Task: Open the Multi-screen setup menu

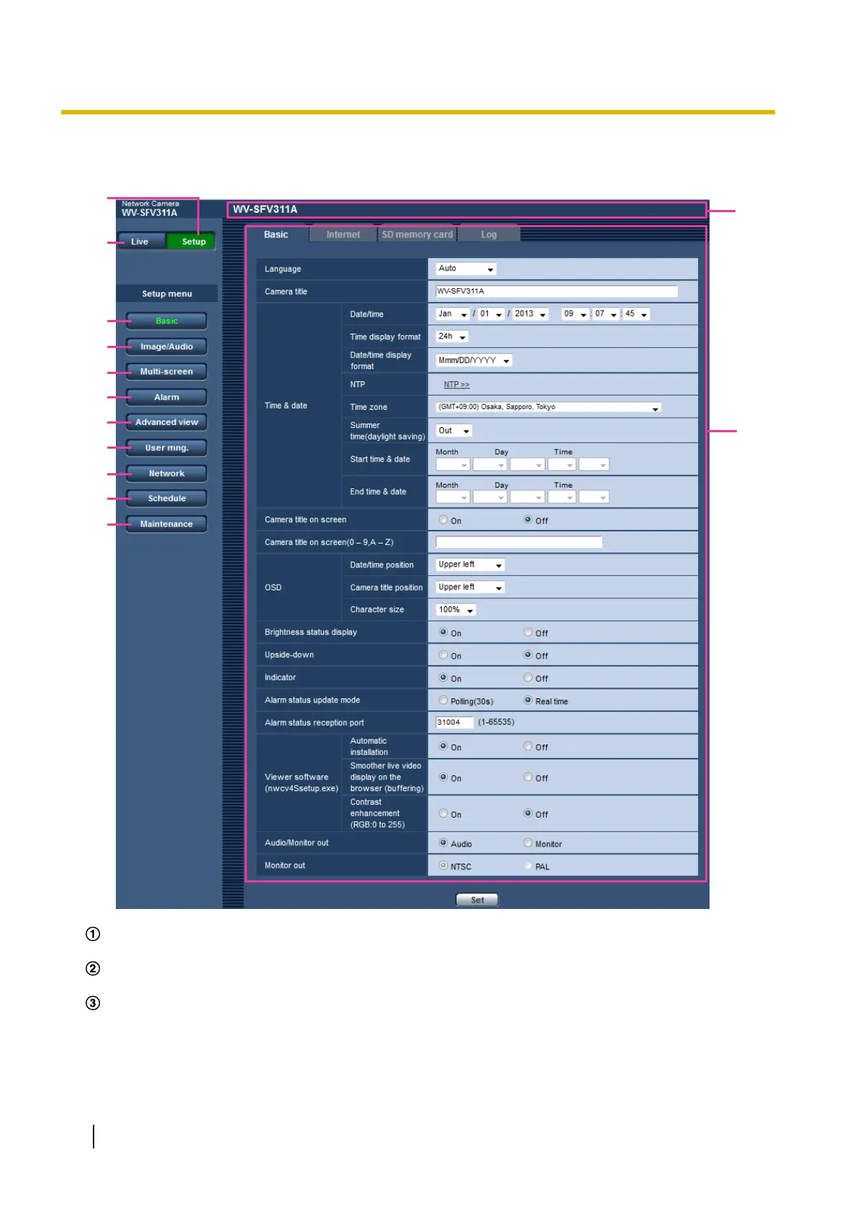Action: click(x=166, y=372)
